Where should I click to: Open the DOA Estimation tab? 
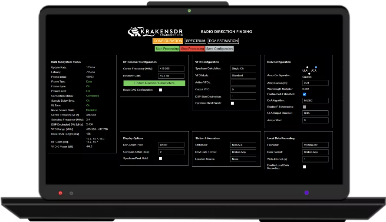(x=223, y=41)
